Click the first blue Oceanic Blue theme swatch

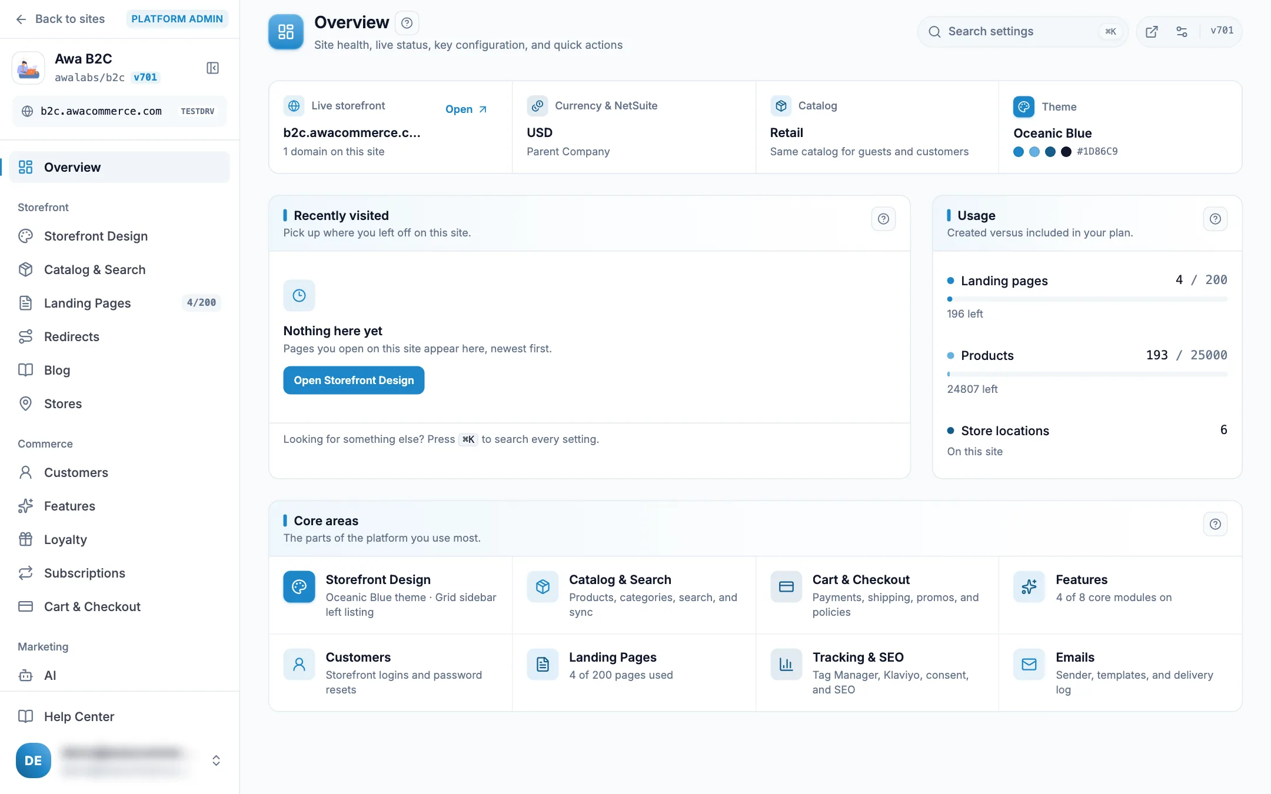click(1019, 152)
